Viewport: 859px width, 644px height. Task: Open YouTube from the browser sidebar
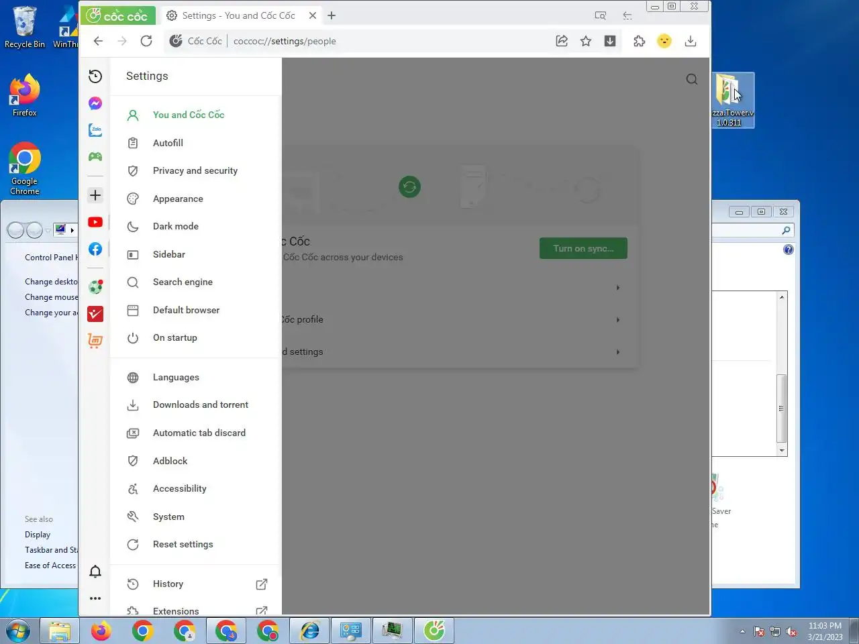click(95, 222)
